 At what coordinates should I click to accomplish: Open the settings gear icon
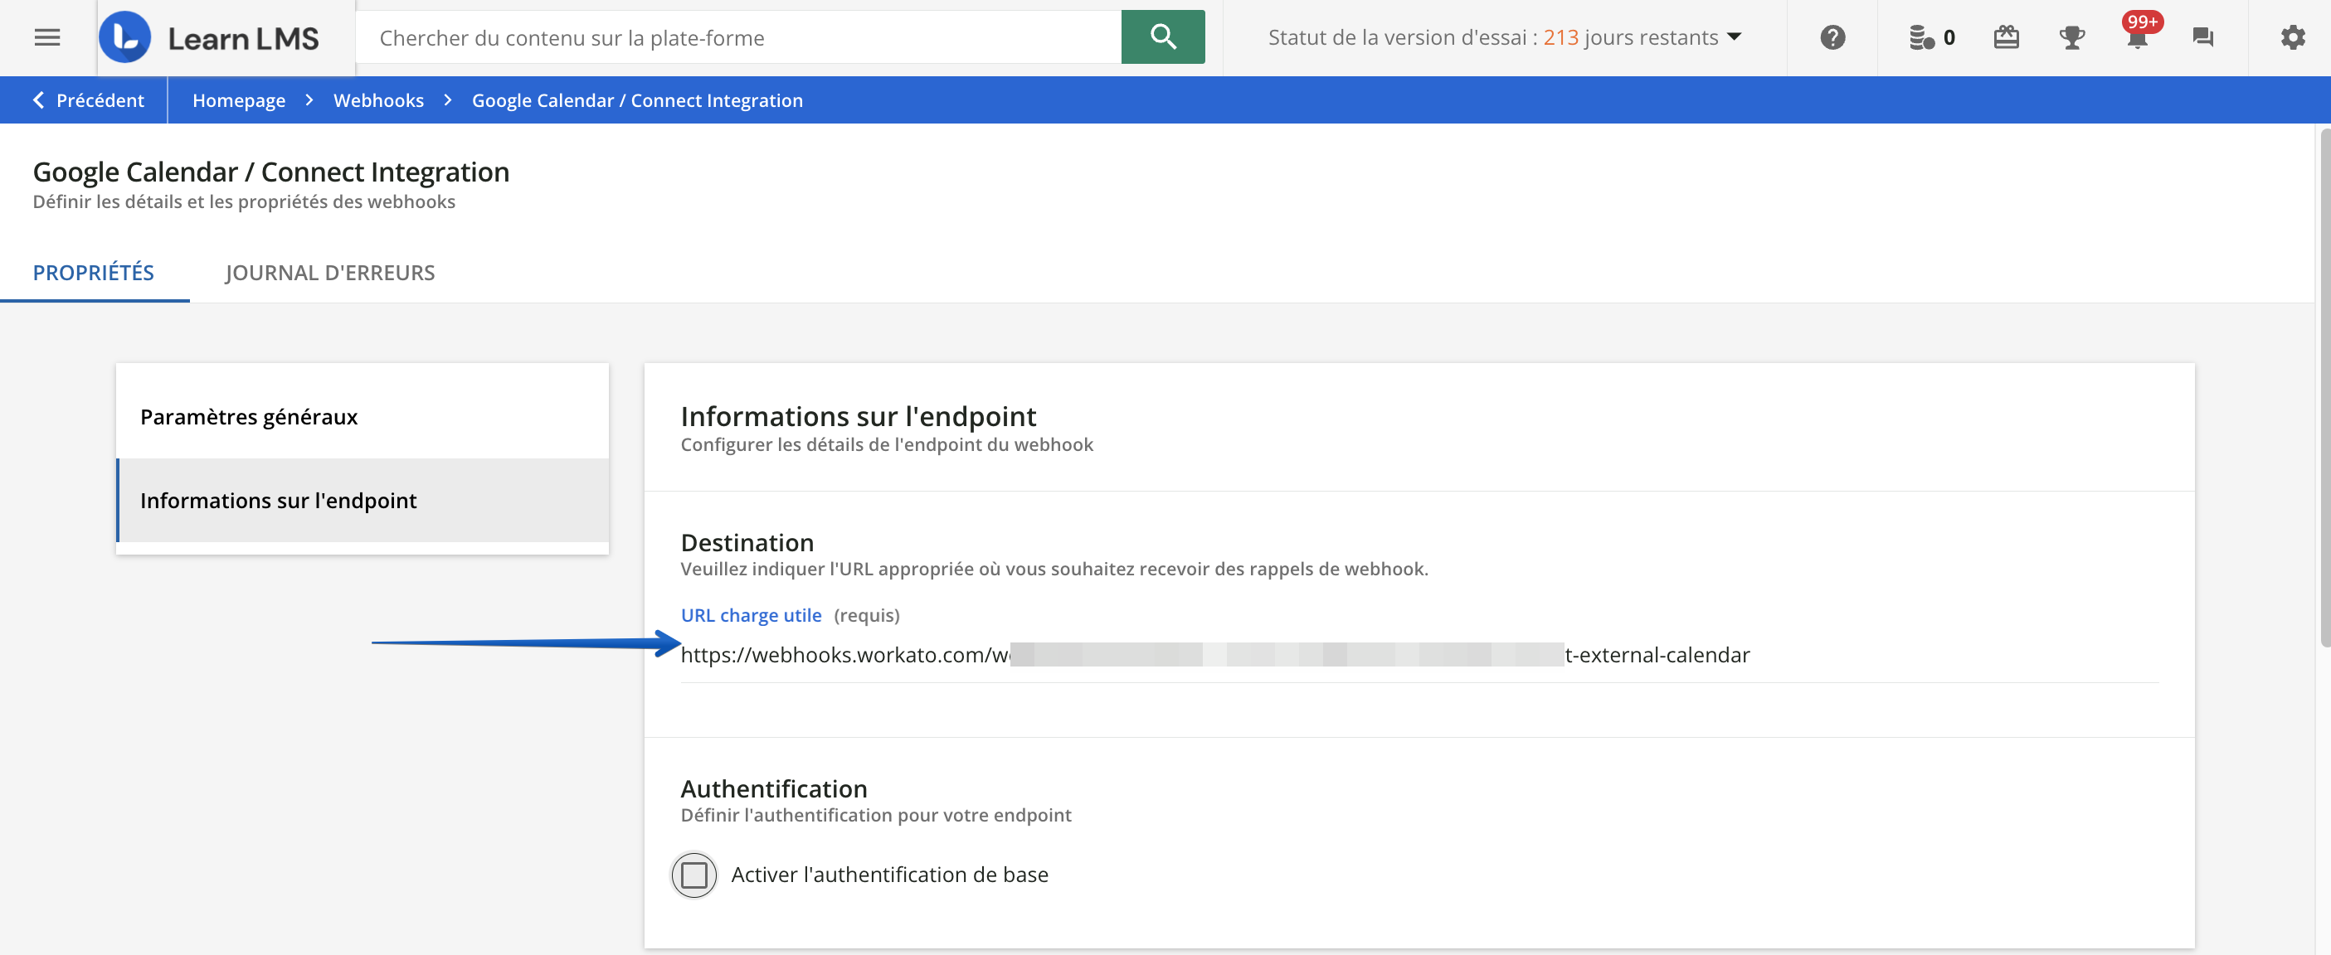point(2292,37)
